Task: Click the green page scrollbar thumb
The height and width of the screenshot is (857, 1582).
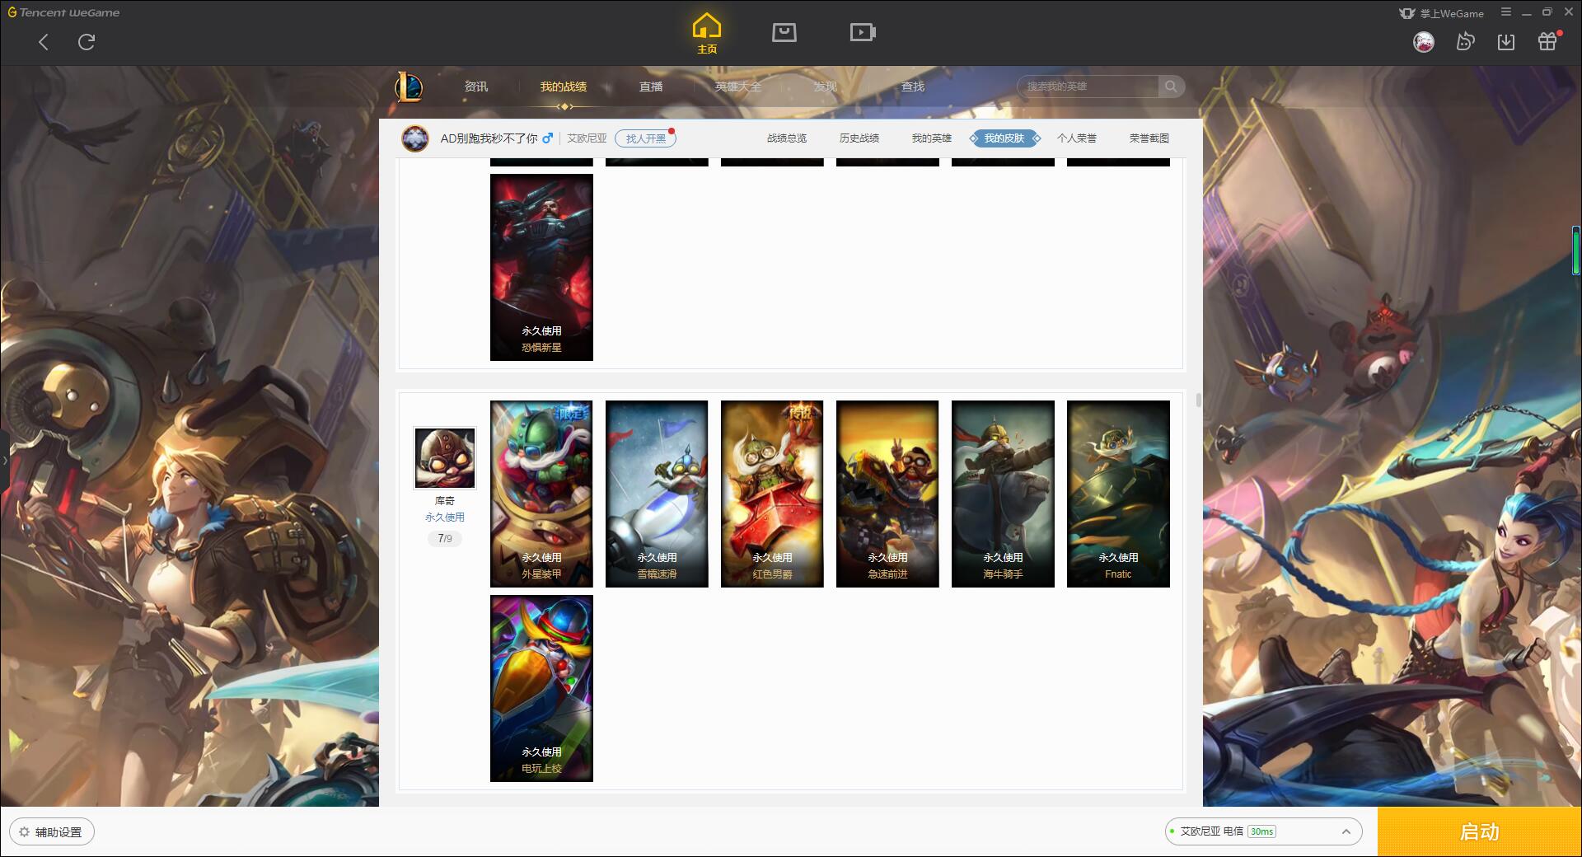Action: point(1576,251)
